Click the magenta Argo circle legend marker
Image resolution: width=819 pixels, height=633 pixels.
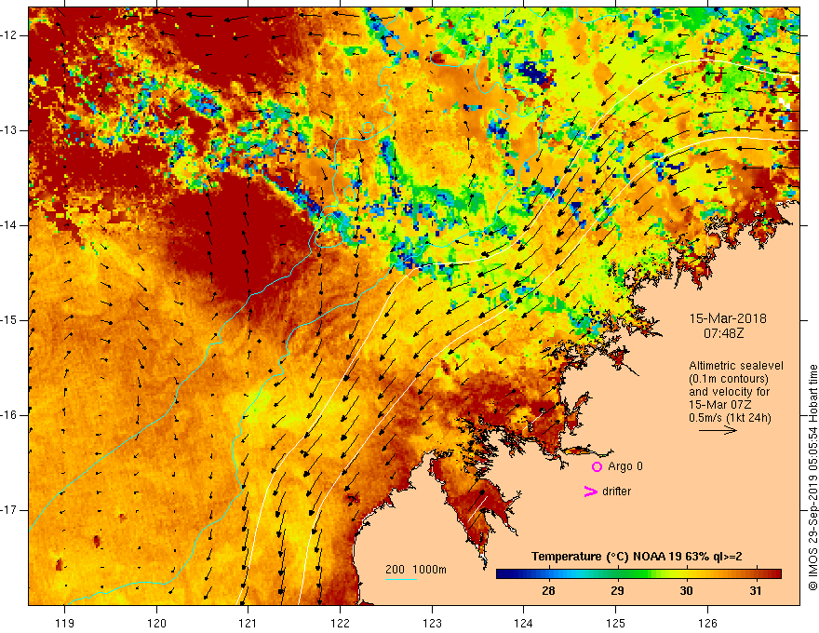[597, 467]
